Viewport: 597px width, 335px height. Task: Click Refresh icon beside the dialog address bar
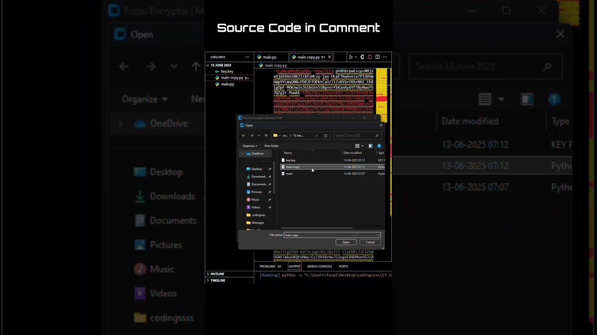326,136
